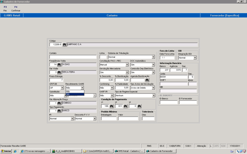Click the Dia Visita binoculars icon
Screen dimensions: 247x154
pyautogui.click(x=59, y=72)
